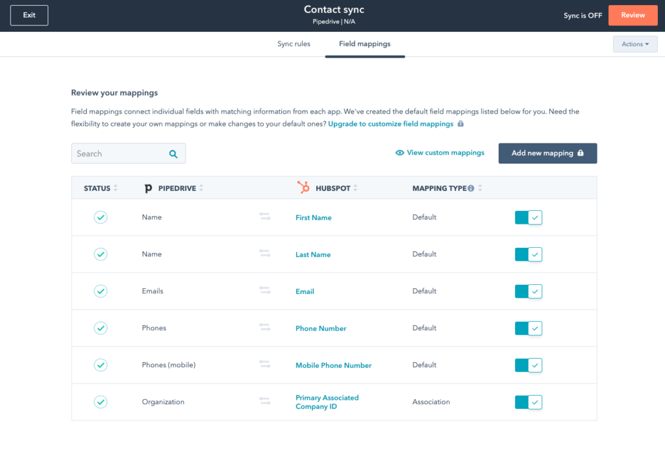This screenshot has height=473, width=665.
Task: Open the Actions dropdown
Action: (635, 44)
